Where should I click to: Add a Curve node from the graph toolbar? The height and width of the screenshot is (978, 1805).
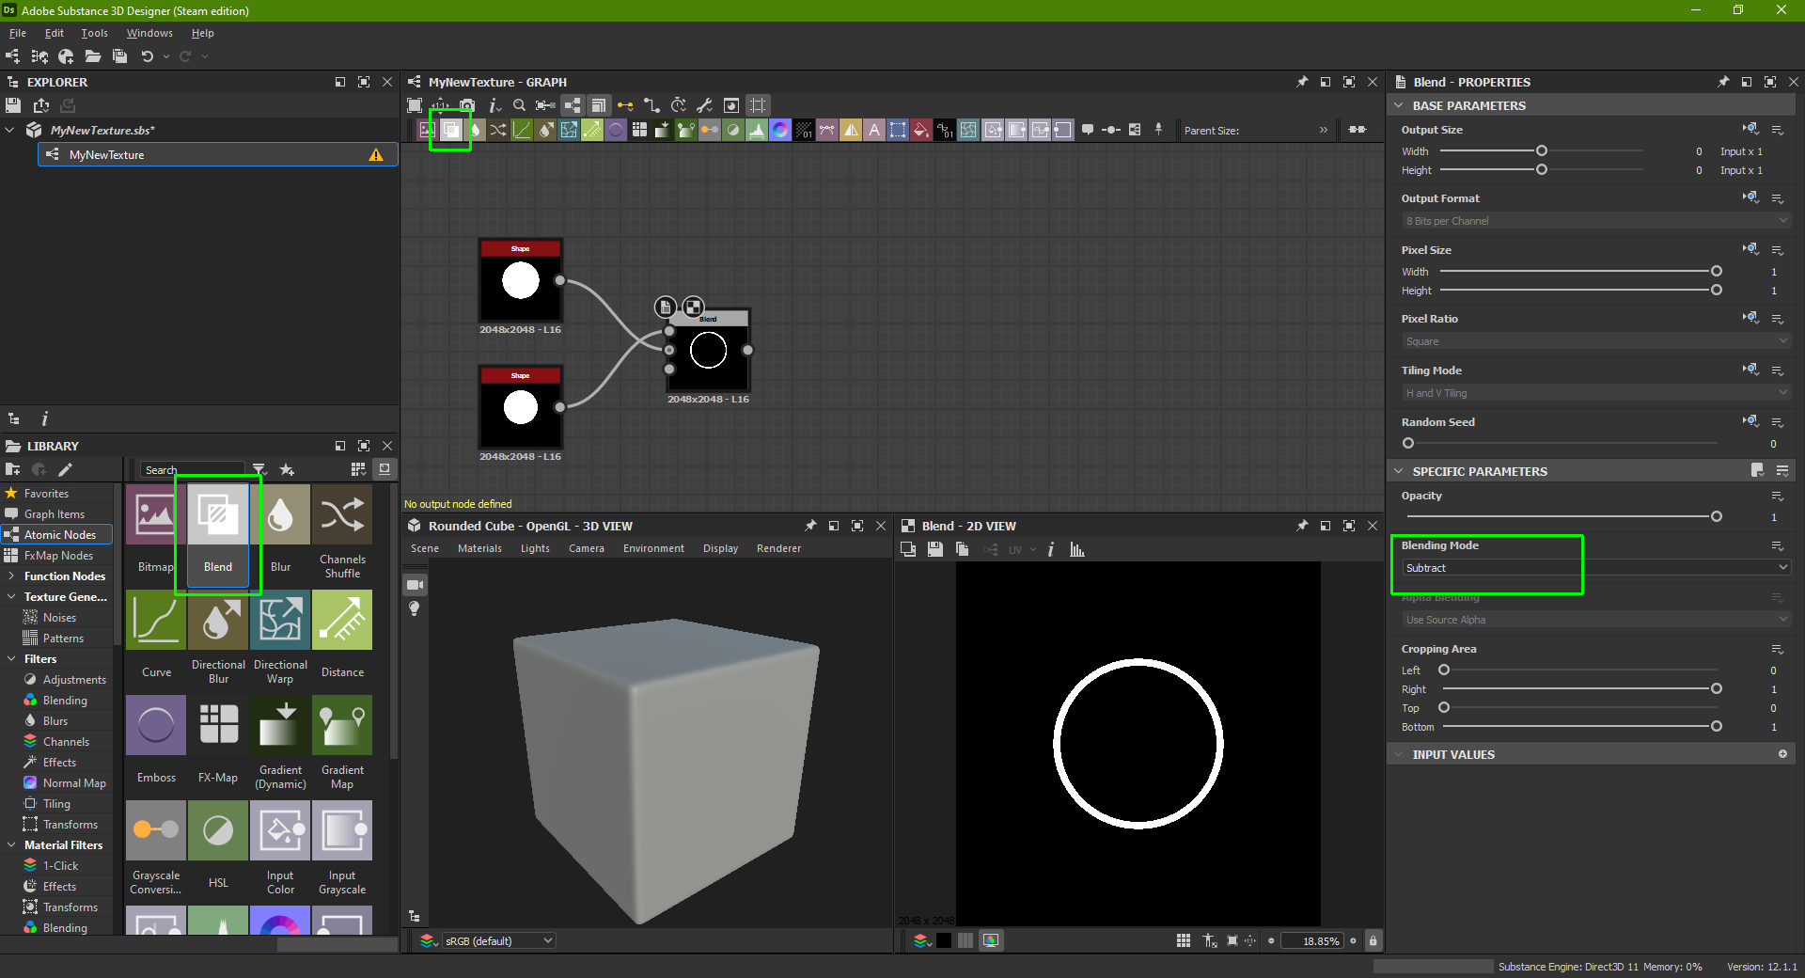click(x=522, y=130)
